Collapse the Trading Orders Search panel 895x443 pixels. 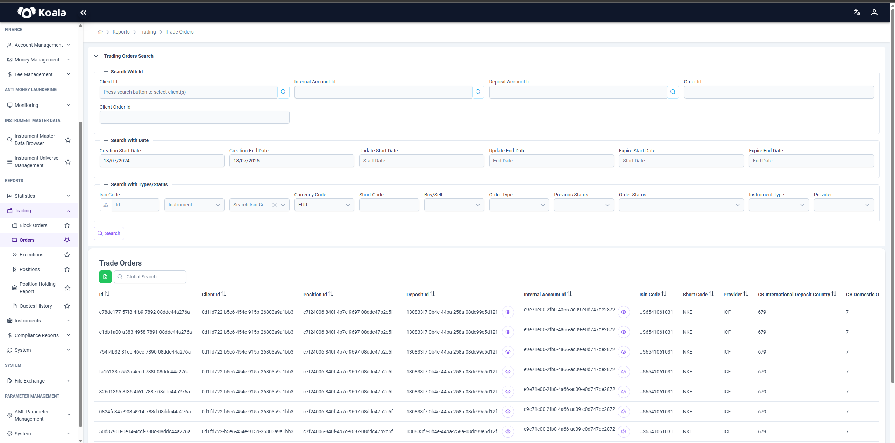96,56
